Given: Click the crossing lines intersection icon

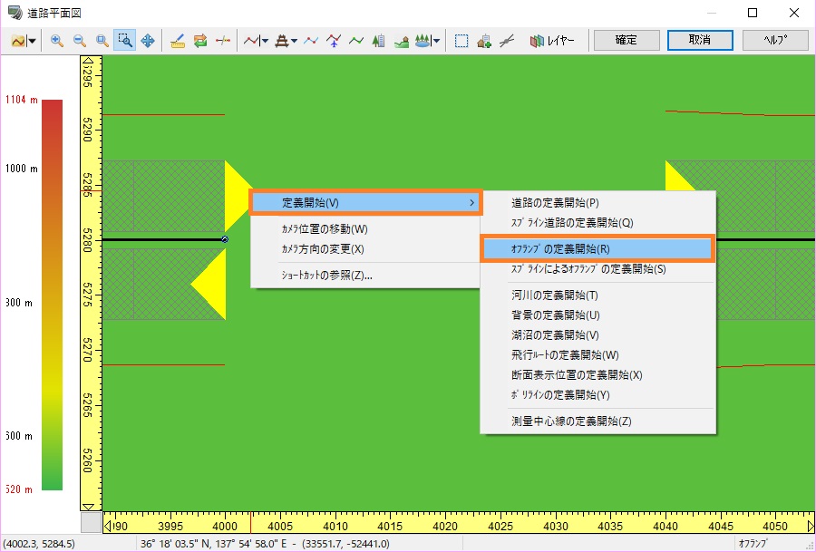Looking at the screenshot, I should coord(507,41).
